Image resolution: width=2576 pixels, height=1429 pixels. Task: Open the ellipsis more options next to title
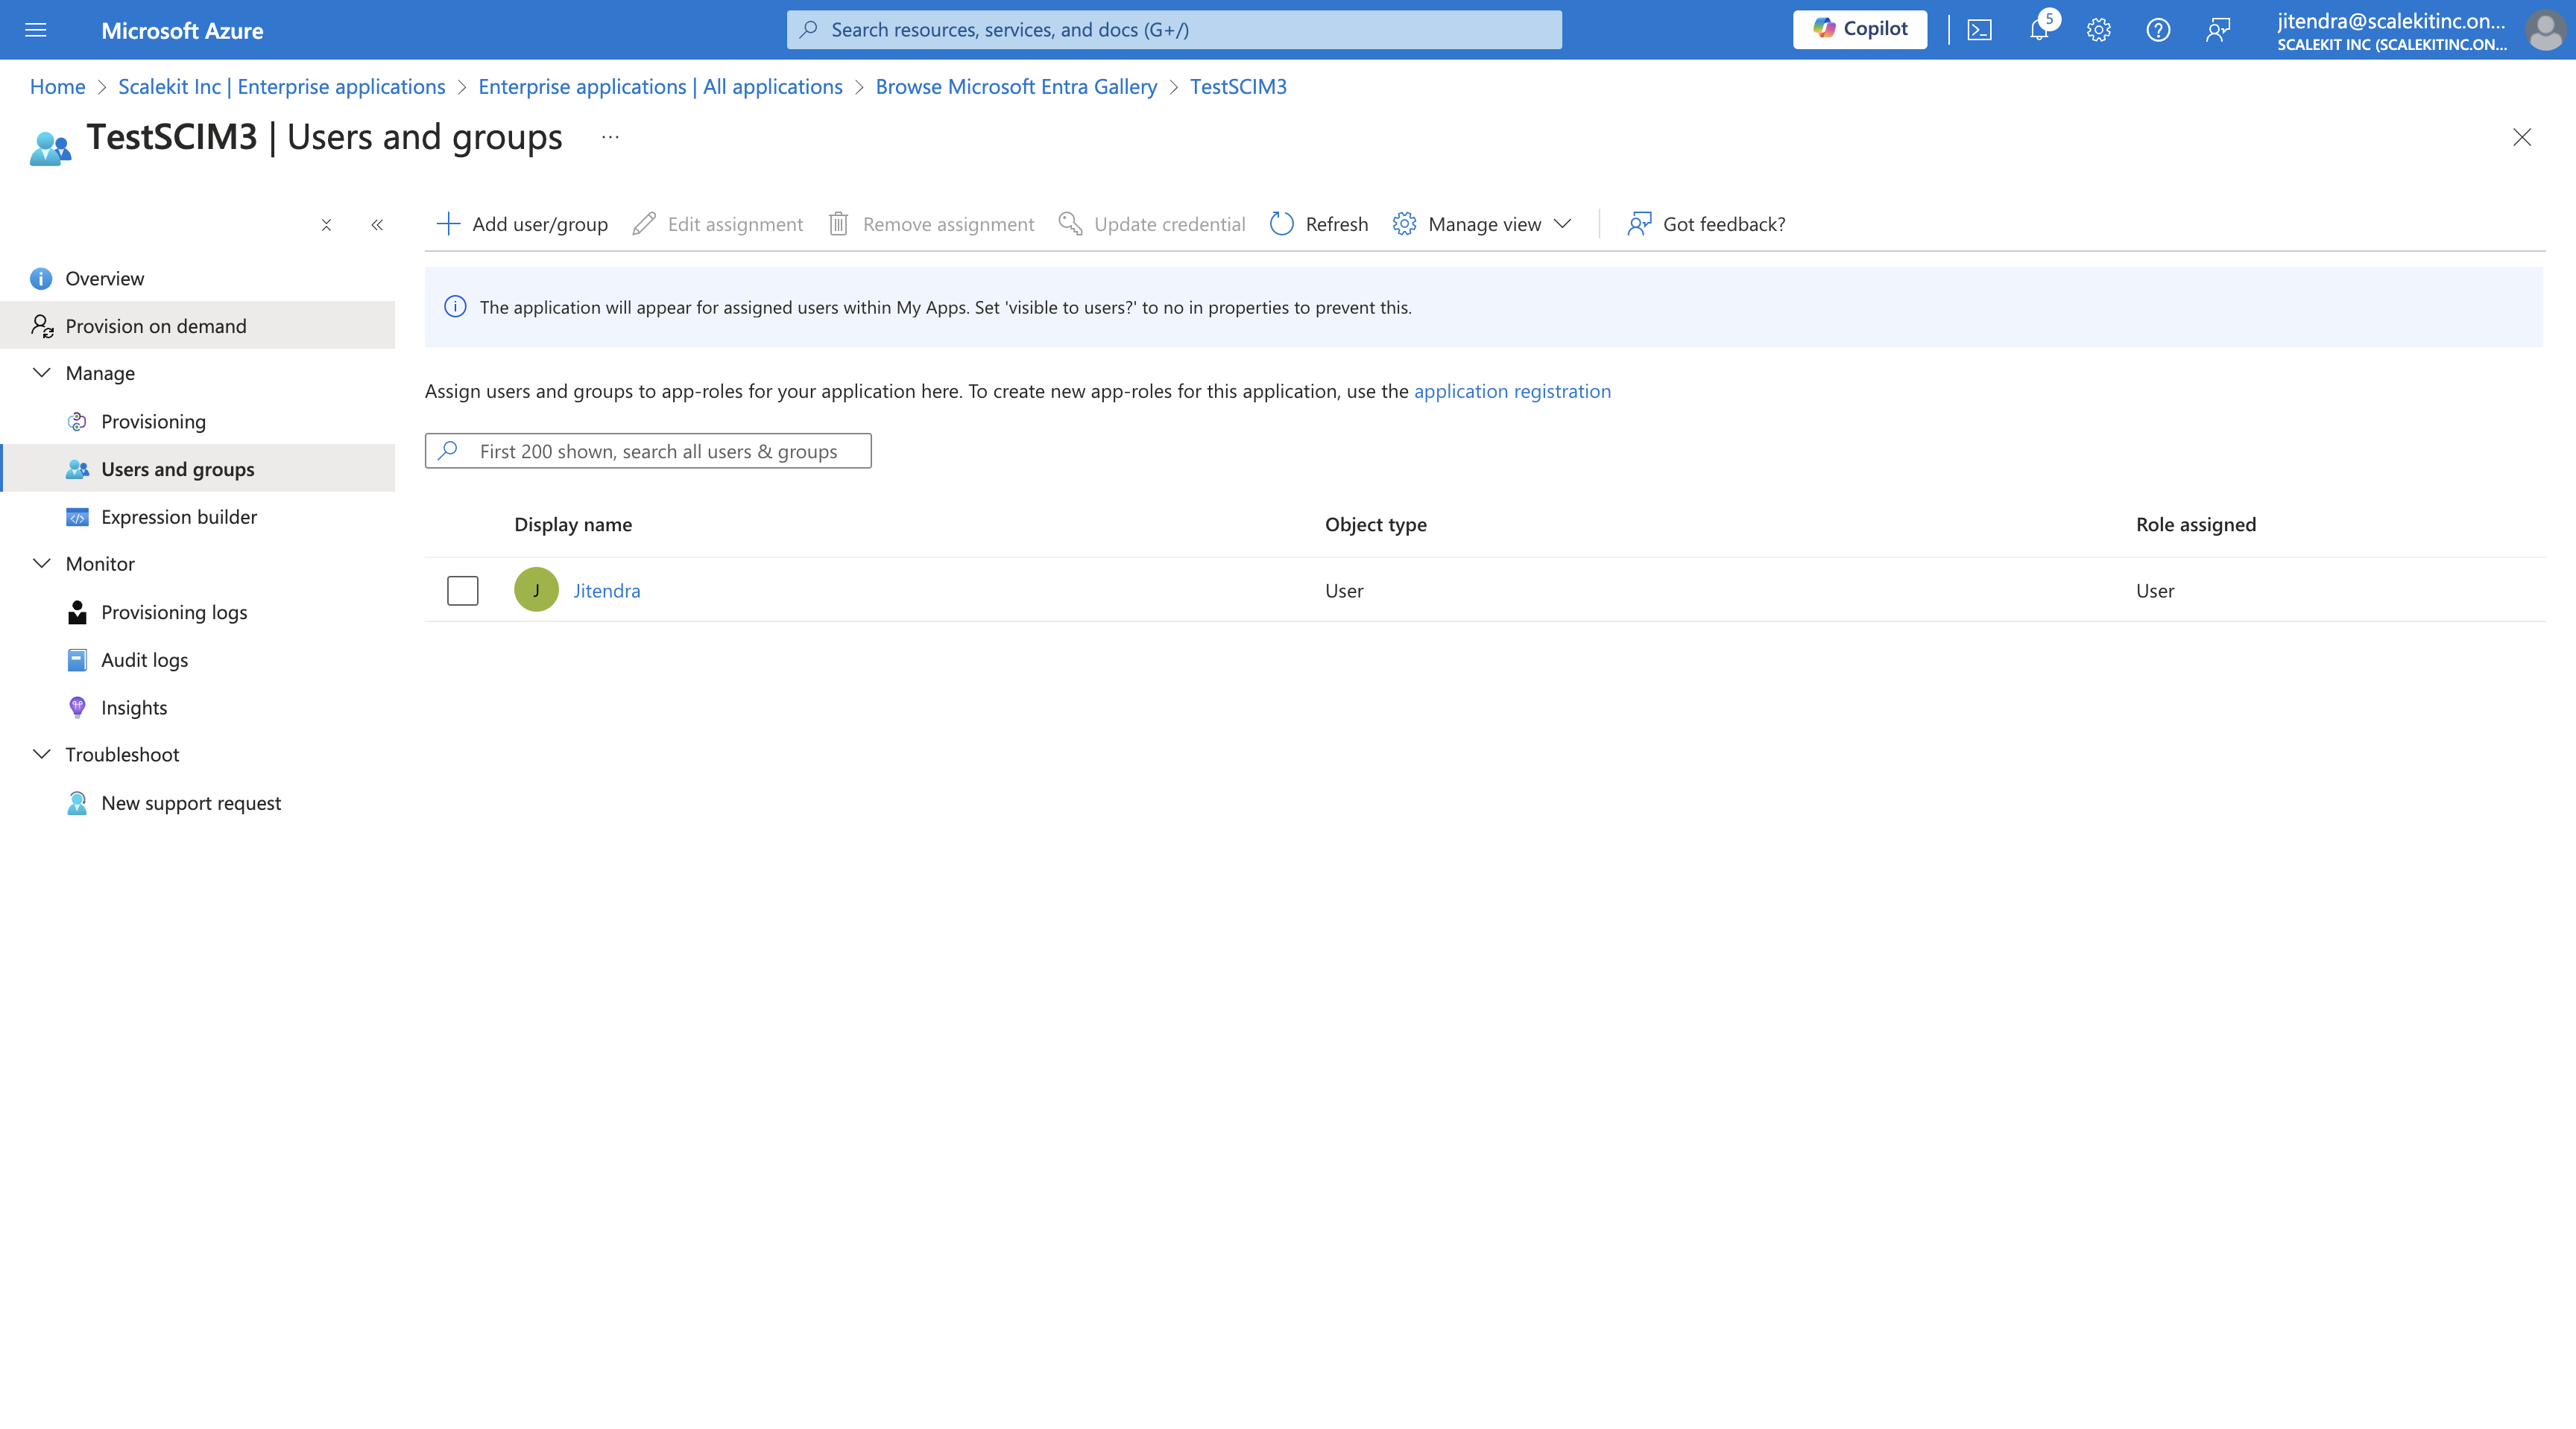pos(610,137)
